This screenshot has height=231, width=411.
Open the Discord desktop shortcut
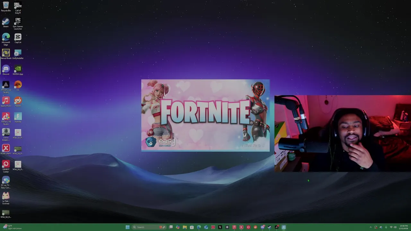click(x=6, y=70)
